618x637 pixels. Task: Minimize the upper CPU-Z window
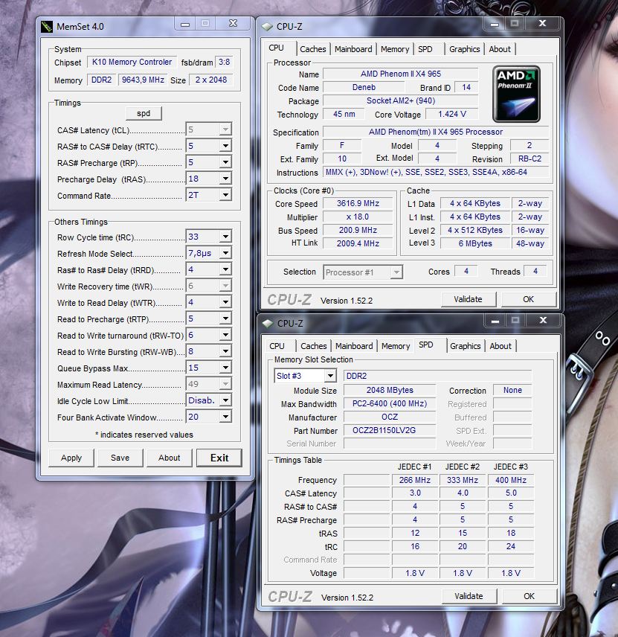click(x=494, y=24)
